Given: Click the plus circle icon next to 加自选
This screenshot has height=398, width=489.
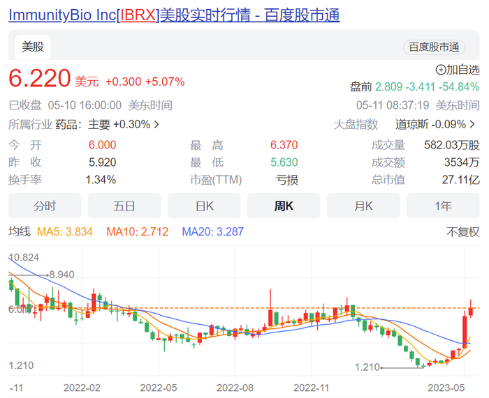Looking at the screenshot, I should point(441,70).
